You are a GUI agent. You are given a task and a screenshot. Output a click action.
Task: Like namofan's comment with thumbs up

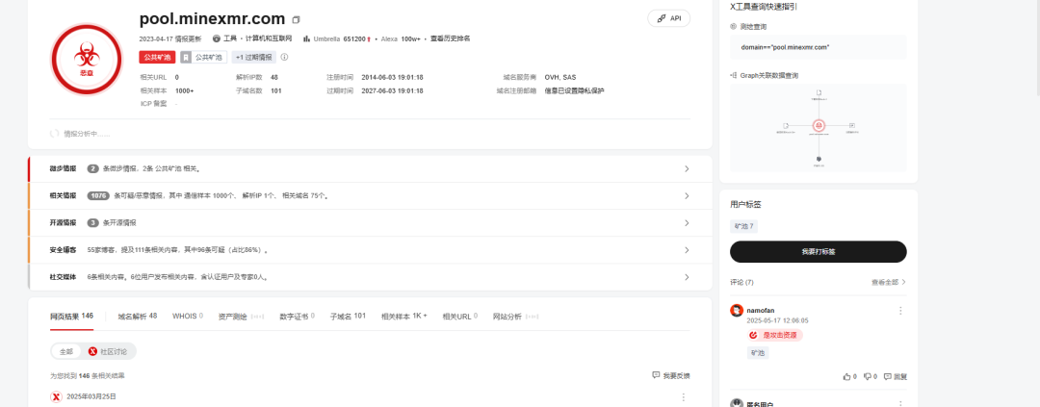click(847, 376)
